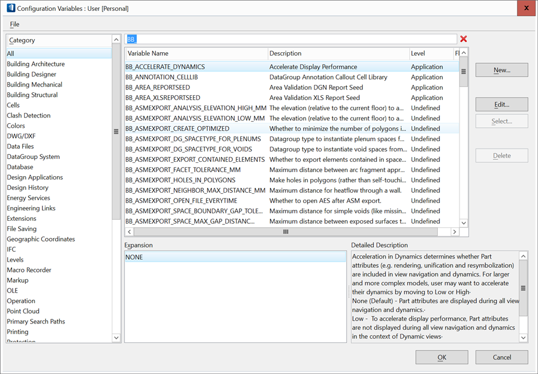The image size is (538, 374).
Task: Select the BB_ANNOTATION_CELLLIB variable row
Action: [x=166, y=77]
